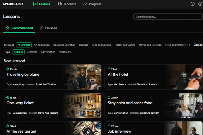This screenshot has width=203, height=135.
Task: Click timer icon on Stay calm lesson
Action: click(109, 98)
